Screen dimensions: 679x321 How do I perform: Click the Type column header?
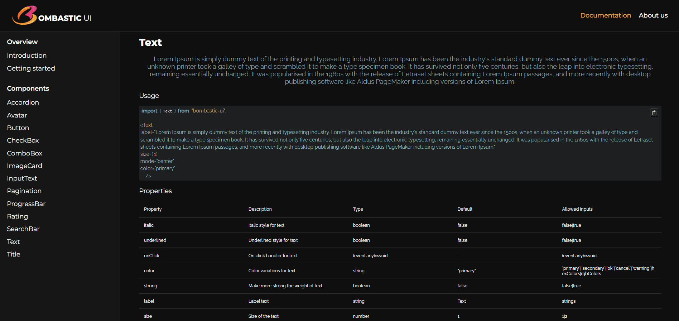coord(358,209)
